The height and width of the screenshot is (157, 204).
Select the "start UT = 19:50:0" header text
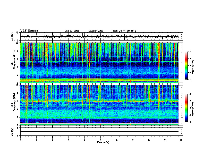(x=124, y=31)
